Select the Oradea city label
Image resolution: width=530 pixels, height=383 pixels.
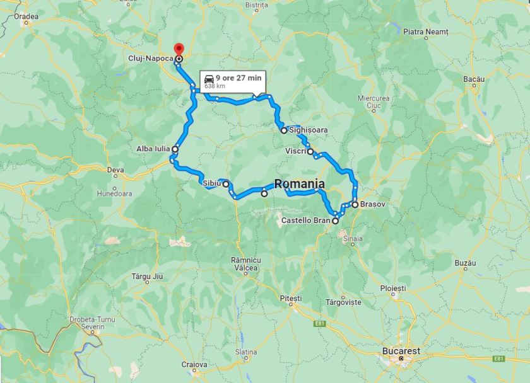[26, 16]
